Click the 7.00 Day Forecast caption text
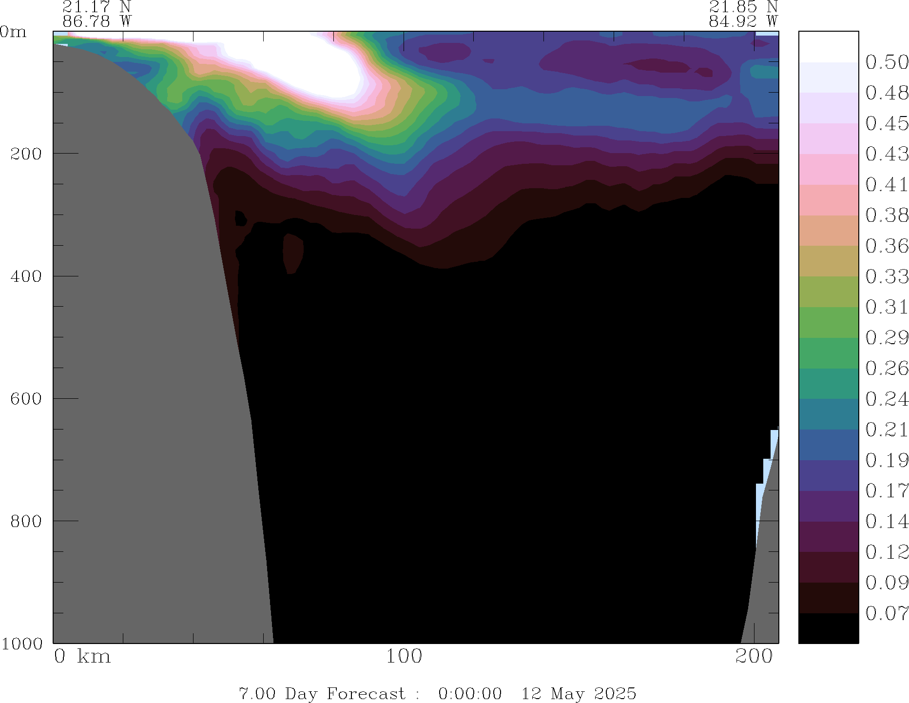 point(322,693)
